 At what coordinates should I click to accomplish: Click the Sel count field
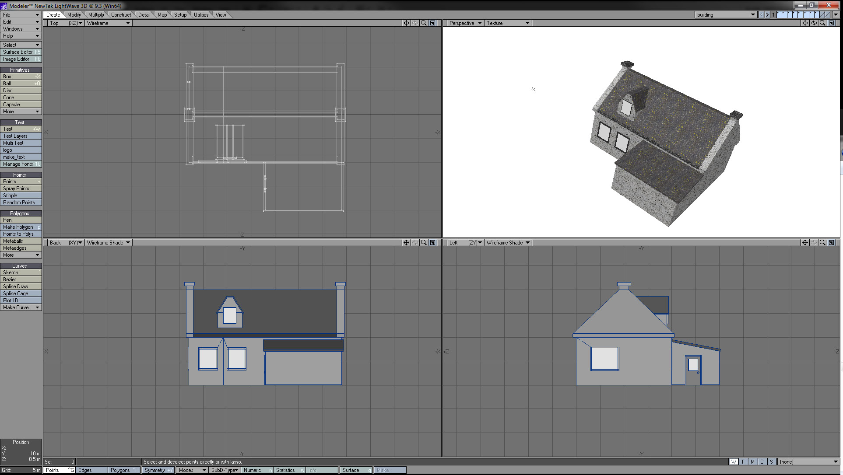tap(60, 462)
